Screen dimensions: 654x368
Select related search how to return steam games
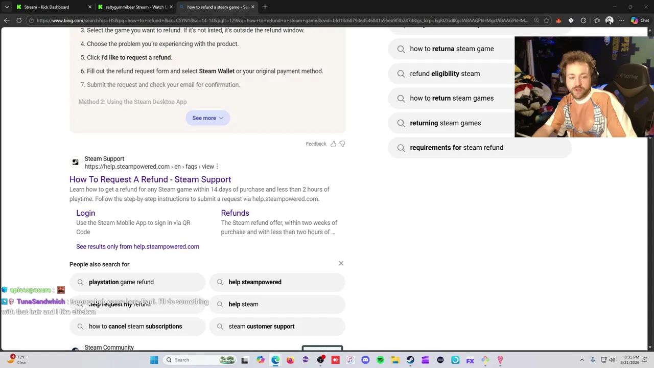(452, 98)
